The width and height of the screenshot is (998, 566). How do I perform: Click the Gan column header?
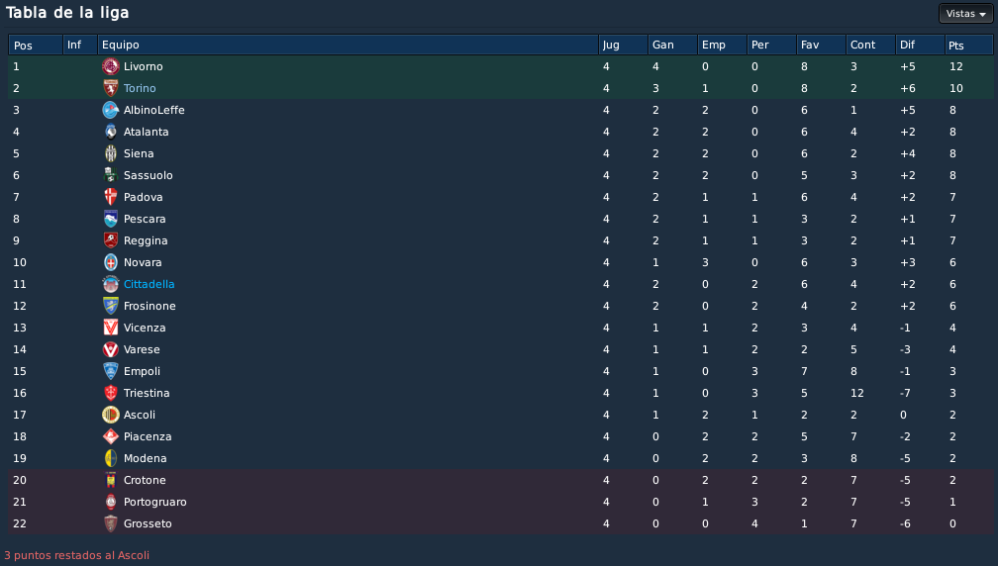click(672, 45)
